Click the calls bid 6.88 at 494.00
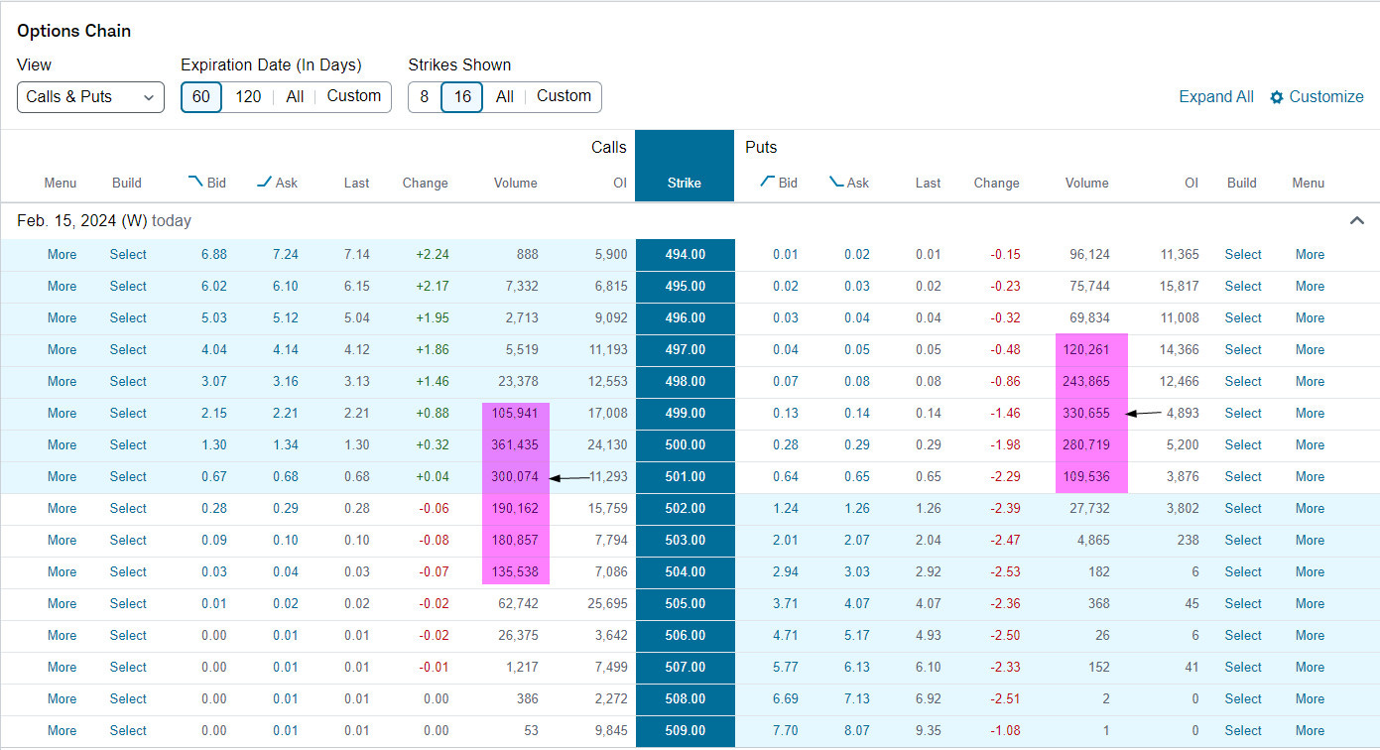Image resolution: width=1380 pixels, height=750 pixels. pos(214,255)
